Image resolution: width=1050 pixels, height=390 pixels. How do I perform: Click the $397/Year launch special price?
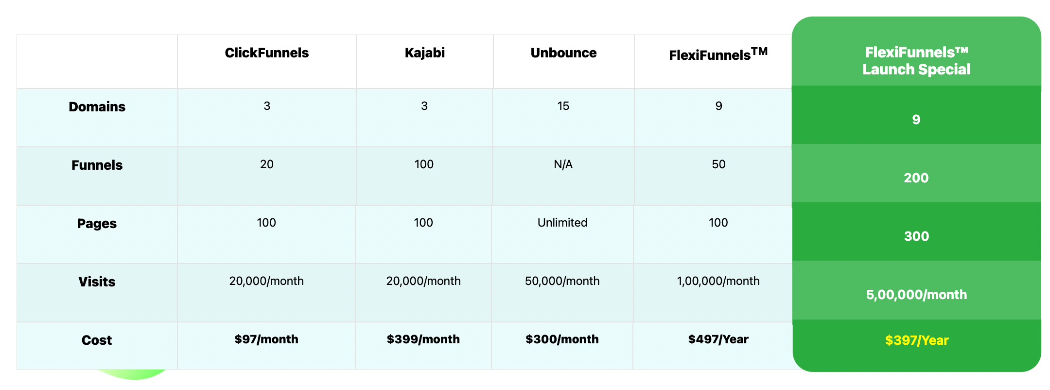click(916, 340)
